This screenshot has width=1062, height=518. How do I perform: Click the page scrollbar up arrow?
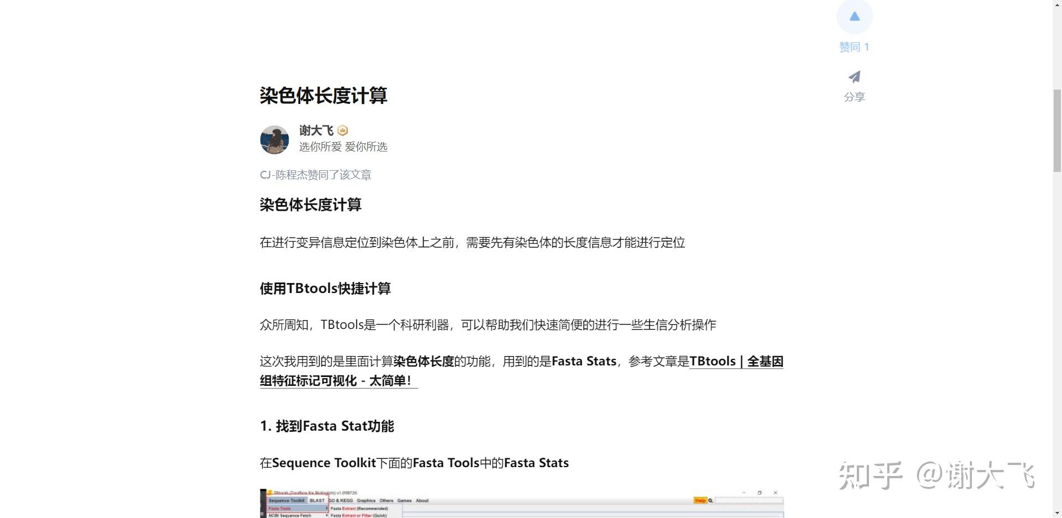(x=1057, y=4)
